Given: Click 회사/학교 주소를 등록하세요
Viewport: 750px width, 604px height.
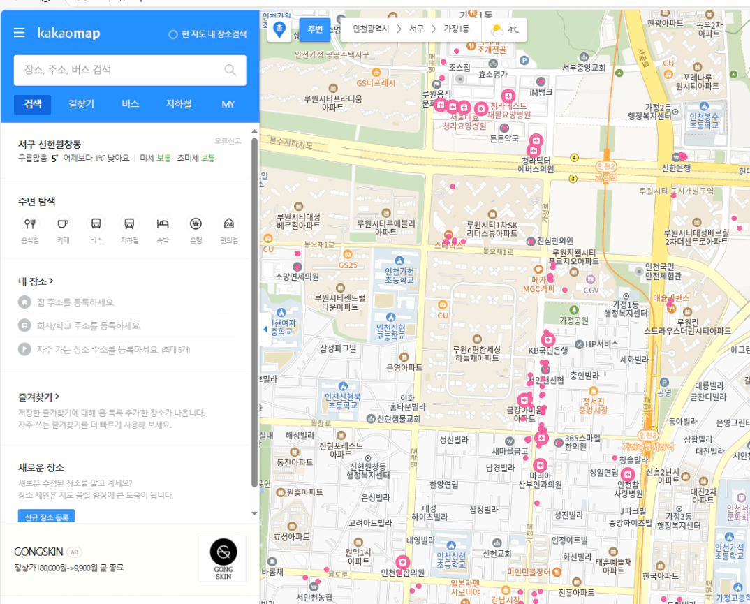Looking at the screenshot, I should (x=89, y=325).
